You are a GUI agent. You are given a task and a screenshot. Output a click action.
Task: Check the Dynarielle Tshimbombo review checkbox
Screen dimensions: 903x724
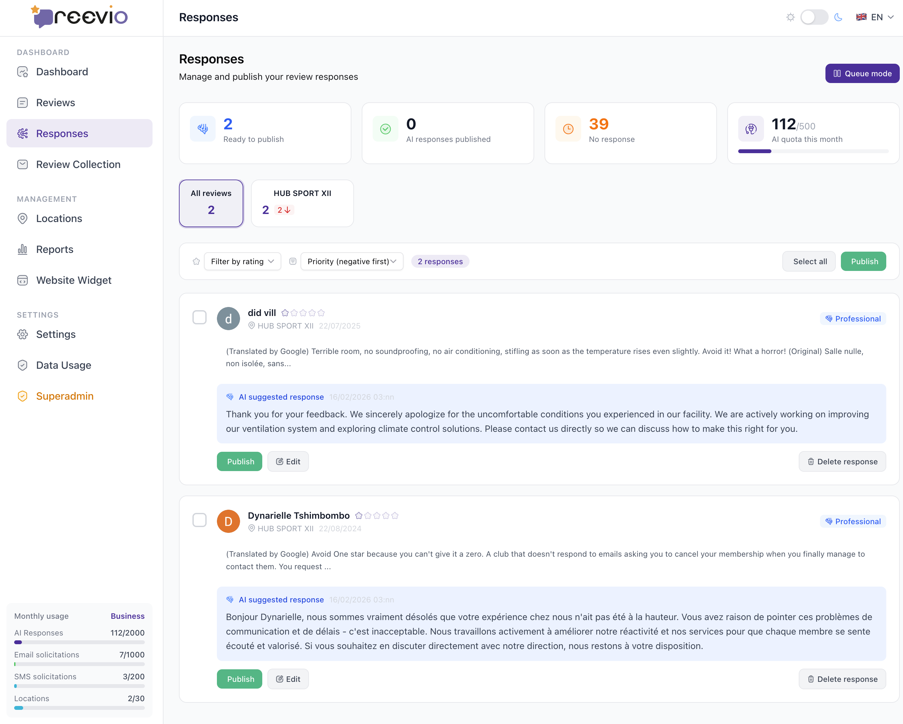point(200,520)
